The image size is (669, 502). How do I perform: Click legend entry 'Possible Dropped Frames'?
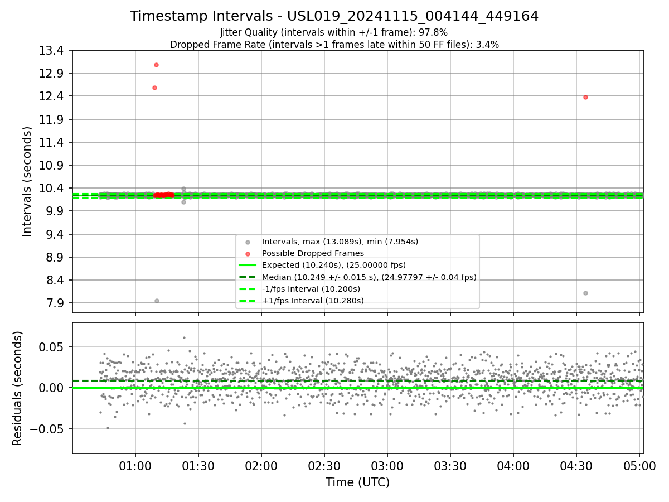click(313, 253)
